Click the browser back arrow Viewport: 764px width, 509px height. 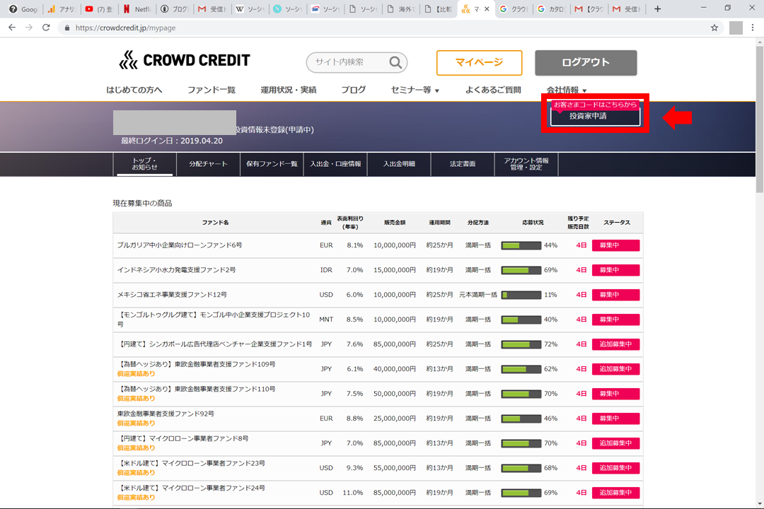[x=12, y=28]
